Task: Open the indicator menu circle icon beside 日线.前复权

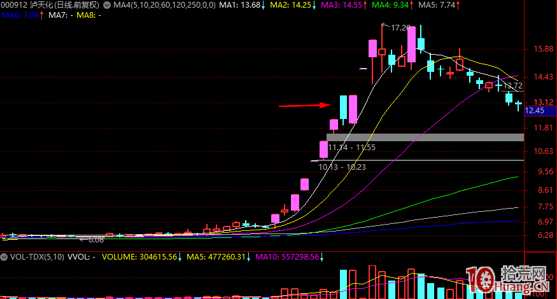Action: pos(106,5)
